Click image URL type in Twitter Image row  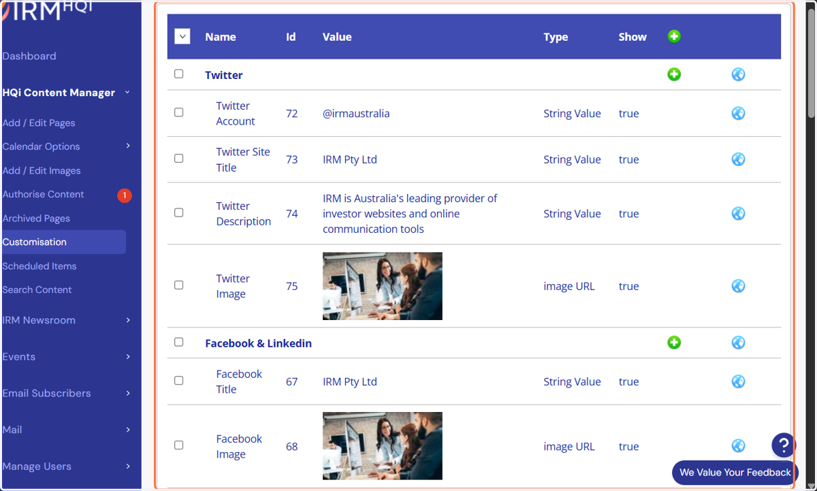point(569,286)
